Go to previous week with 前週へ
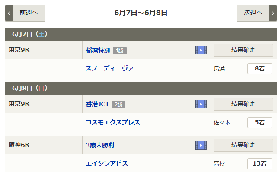Screen dimensions: 278x172 point(29,13)
